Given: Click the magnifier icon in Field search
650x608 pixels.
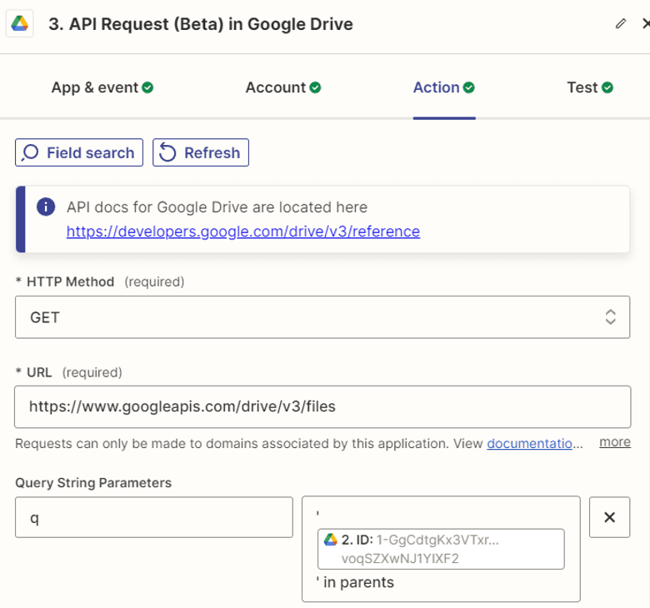Looking at the screenshot, I should pyautogui.click(x=30, y=152).
